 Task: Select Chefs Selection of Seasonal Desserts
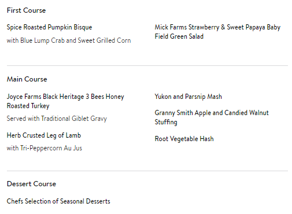click(58, 201)
